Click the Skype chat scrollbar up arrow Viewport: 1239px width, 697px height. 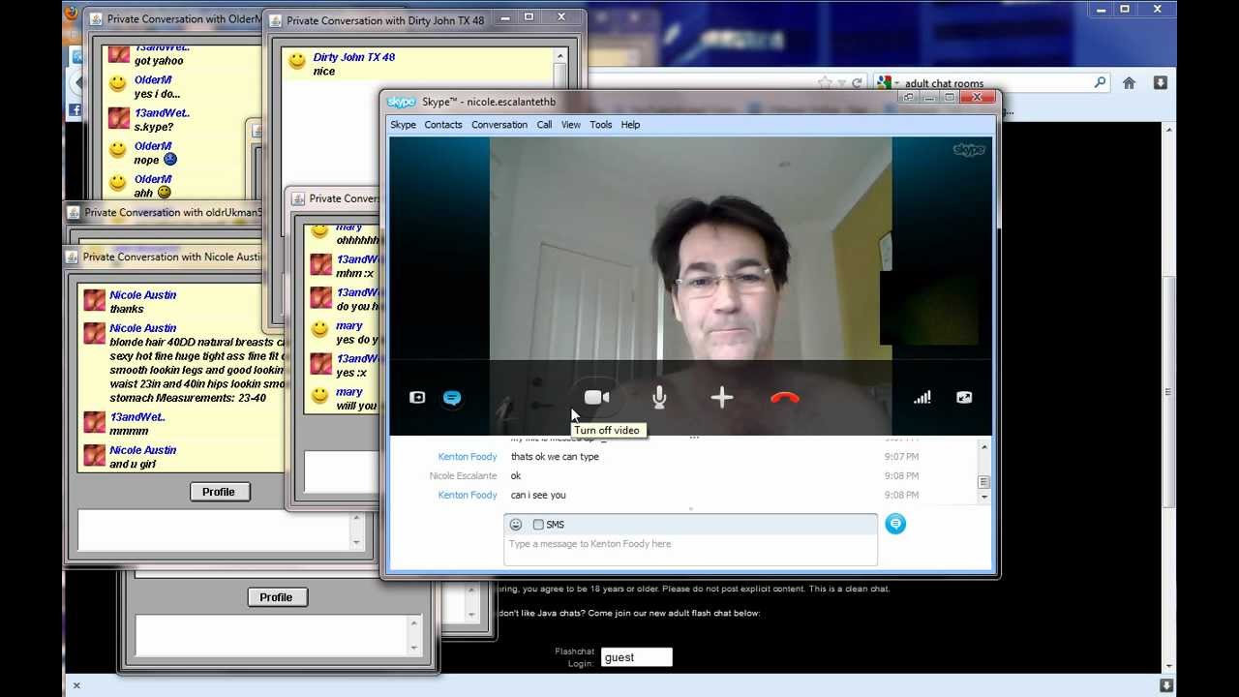pos(984,446)
